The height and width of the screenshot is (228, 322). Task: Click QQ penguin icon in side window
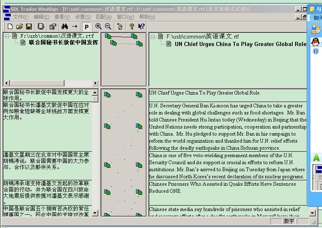315,41
